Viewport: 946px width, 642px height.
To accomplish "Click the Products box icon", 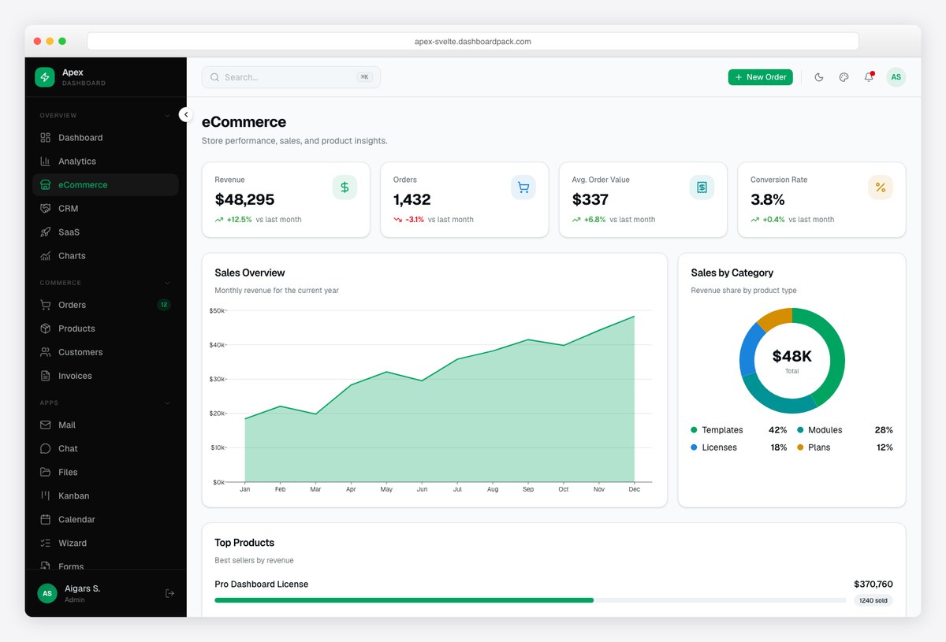I will click(x=46, y=328).
